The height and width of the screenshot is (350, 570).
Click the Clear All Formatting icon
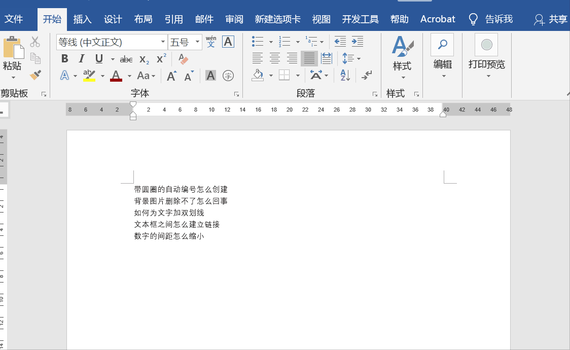click(x=183, y=58)
